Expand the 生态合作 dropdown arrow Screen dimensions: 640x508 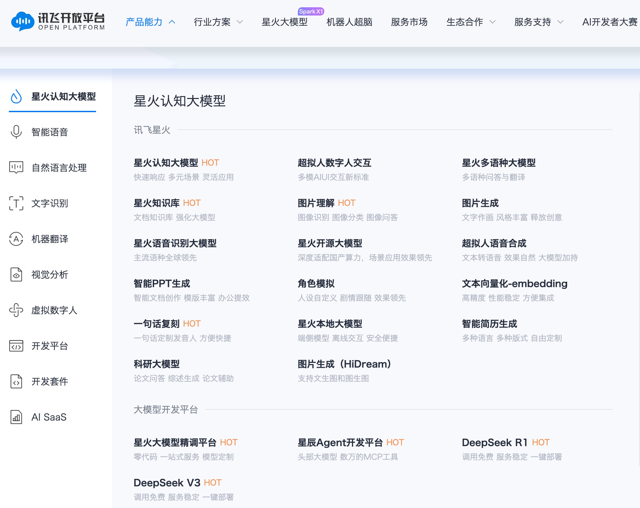point(493,22)
